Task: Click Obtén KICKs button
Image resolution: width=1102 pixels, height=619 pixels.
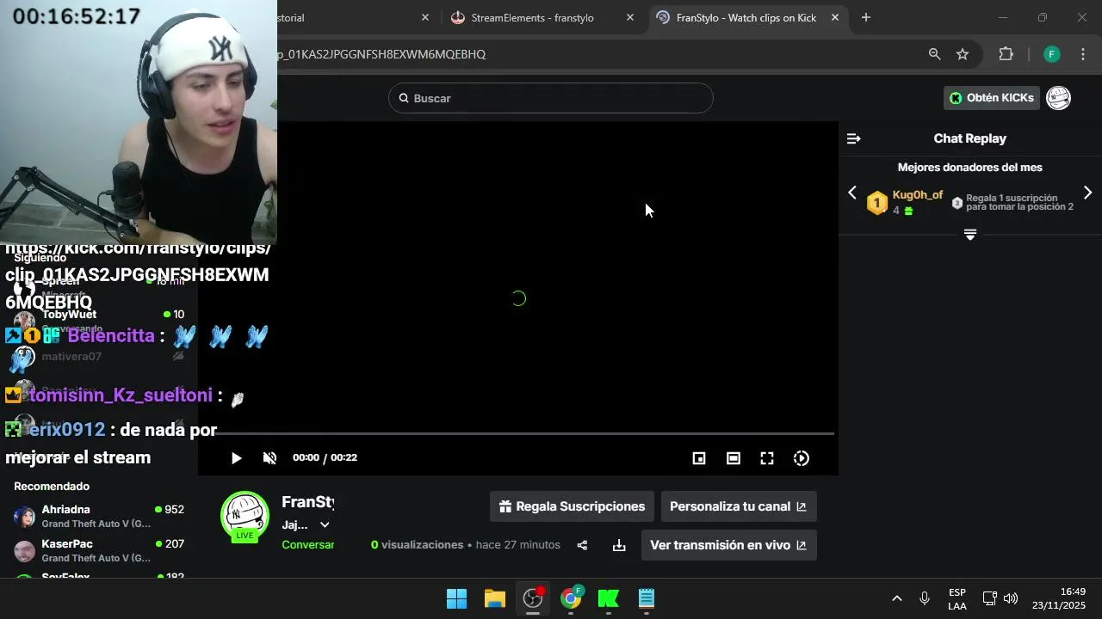Action: tap(992, 98)
